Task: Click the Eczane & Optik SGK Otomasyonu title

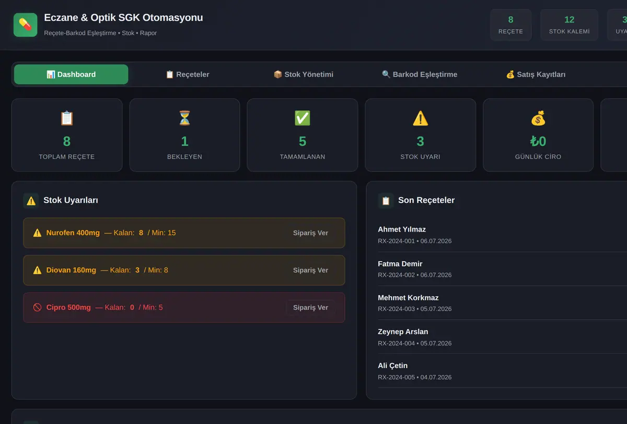Action: (x=123, y=18)
